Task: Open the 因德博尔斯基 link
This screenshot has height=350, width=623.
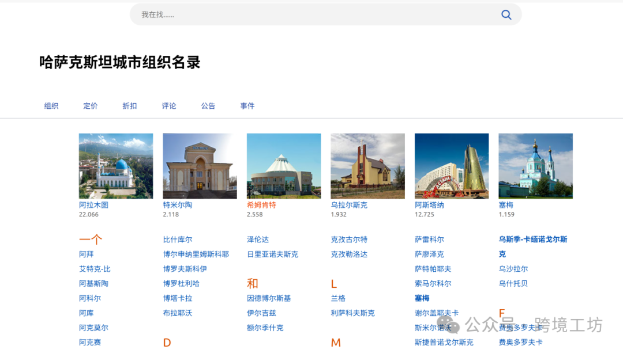Action: 269,298
